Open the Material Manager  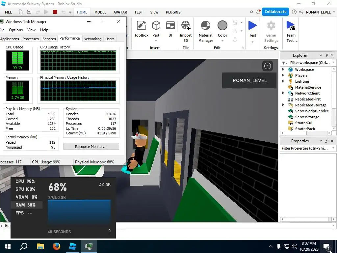pyautogui.click(x=206, y=32)
